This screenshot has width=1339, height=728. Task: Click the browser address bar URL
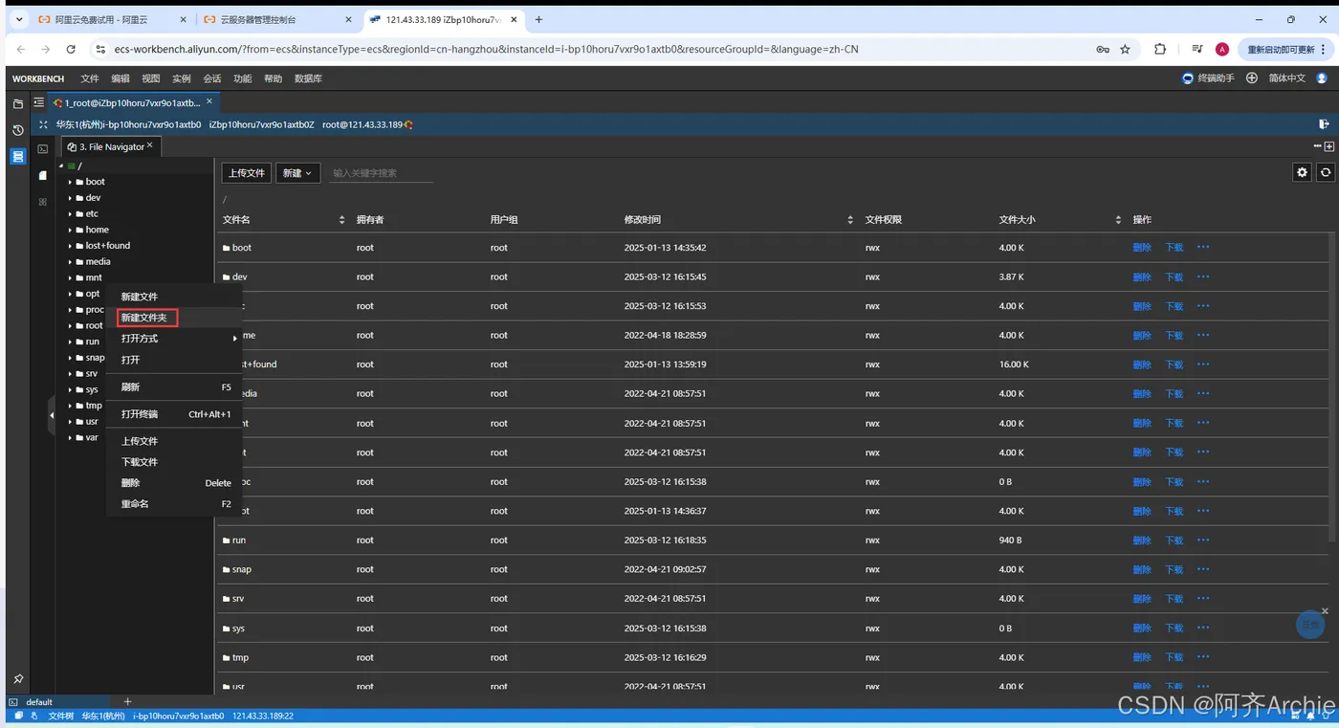(x=486, y=49)
